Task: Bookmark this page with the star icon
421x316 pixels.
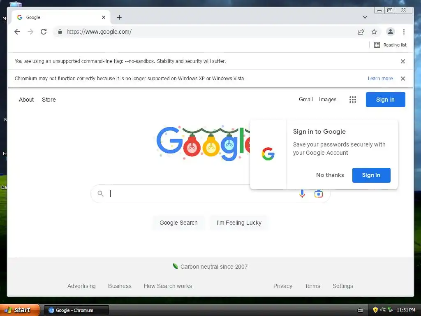Action: coord(374,32)
